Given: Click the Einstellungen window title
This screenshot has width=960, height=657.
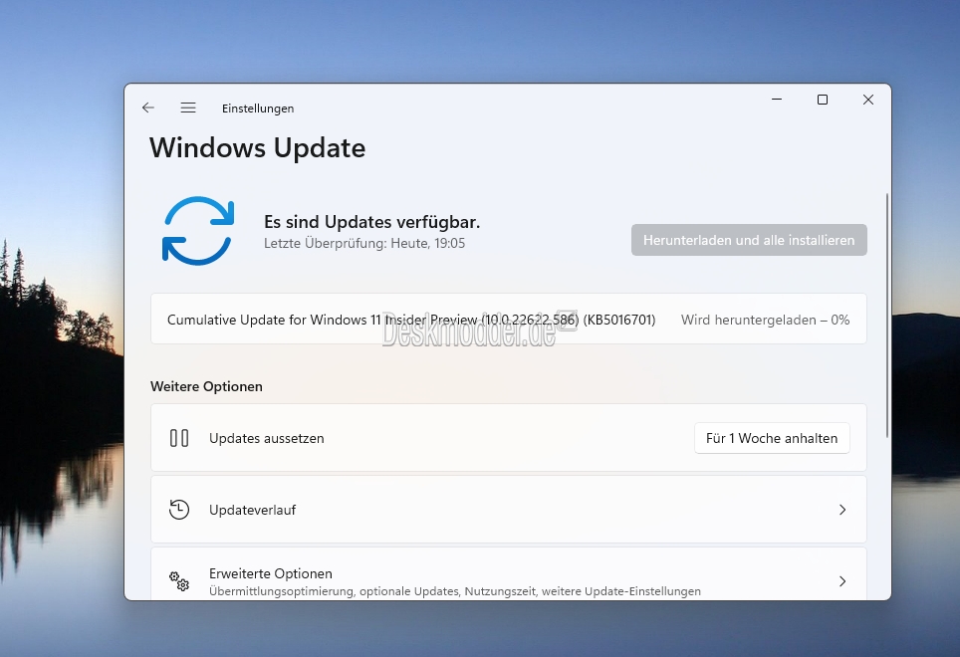Looking at the screenshot, I should tap(258, 109).
